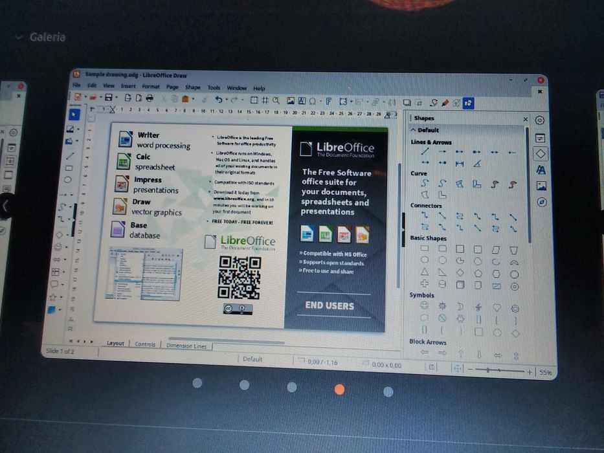Viewport: 604px width, 453px height.
Task: Click the Paste clipboard icon
Action: pyautogui.click(x=185, y=99)
